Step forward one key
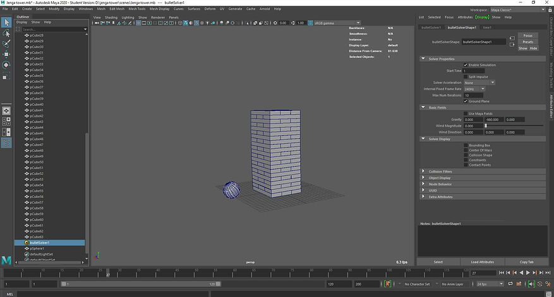The image size is (554, 297). tap(534, 272)
